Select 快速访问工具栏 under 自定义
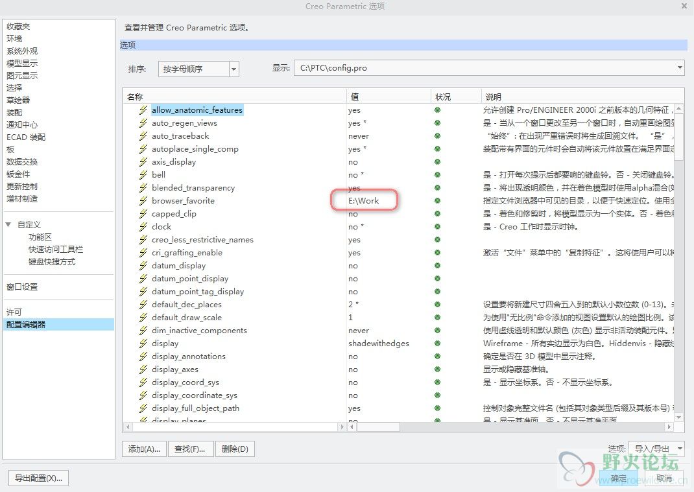The width and height of the screenshot is (694, 492). click(x=56, y=250)
